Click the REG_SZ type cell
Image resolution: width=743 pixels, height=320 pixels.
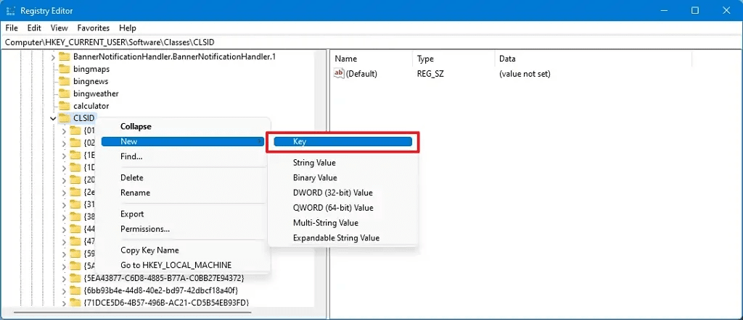(430, 74)
